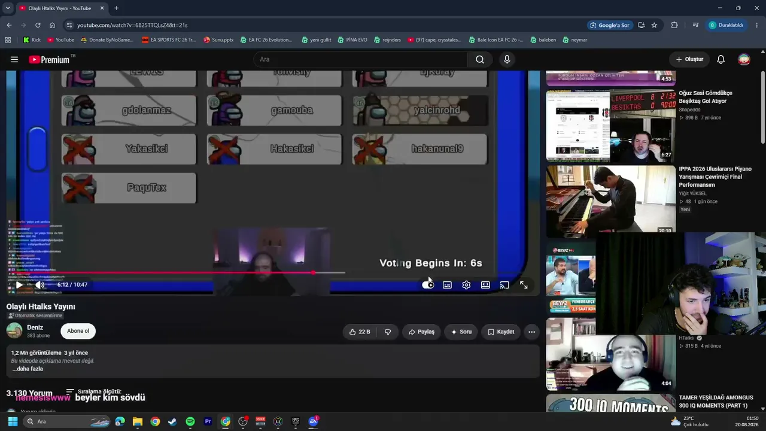This screenshot has height=431, width=766.
Task: Open the Oğuz Sasi Beşiktaş video thumbnail
Action: tap(611, 126)
